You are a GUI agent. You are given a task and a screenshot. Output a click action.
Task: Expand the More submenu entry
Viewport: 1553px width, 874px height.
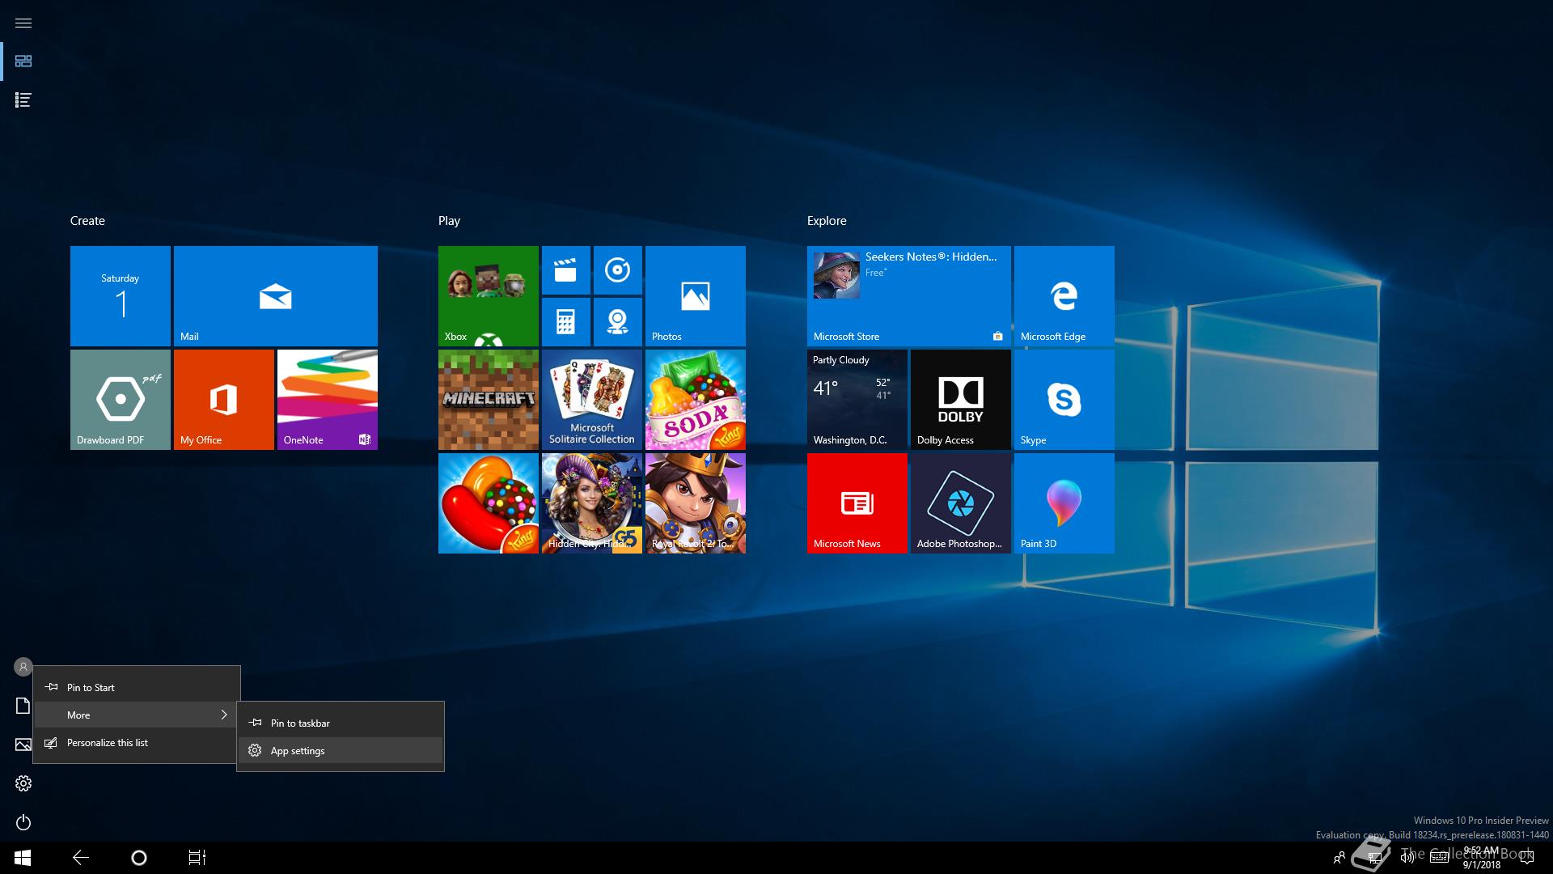137,715
